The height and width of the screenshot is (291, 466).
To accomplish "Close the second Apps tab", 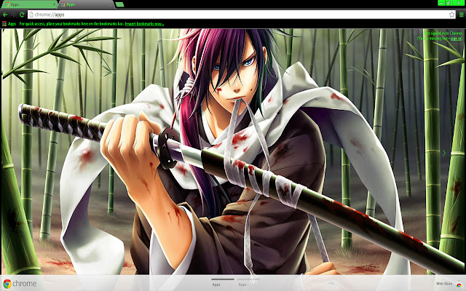I will click(x=110, y=4).
